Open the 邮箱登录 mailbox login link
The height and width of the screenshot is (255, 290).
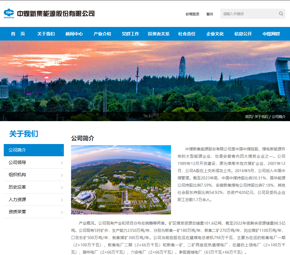(x=193, y=14)
